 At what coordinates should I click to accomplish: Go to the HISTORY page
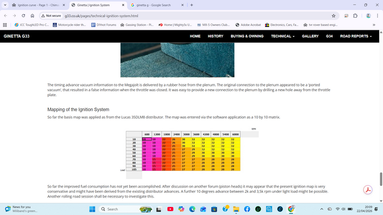(215, 36)
